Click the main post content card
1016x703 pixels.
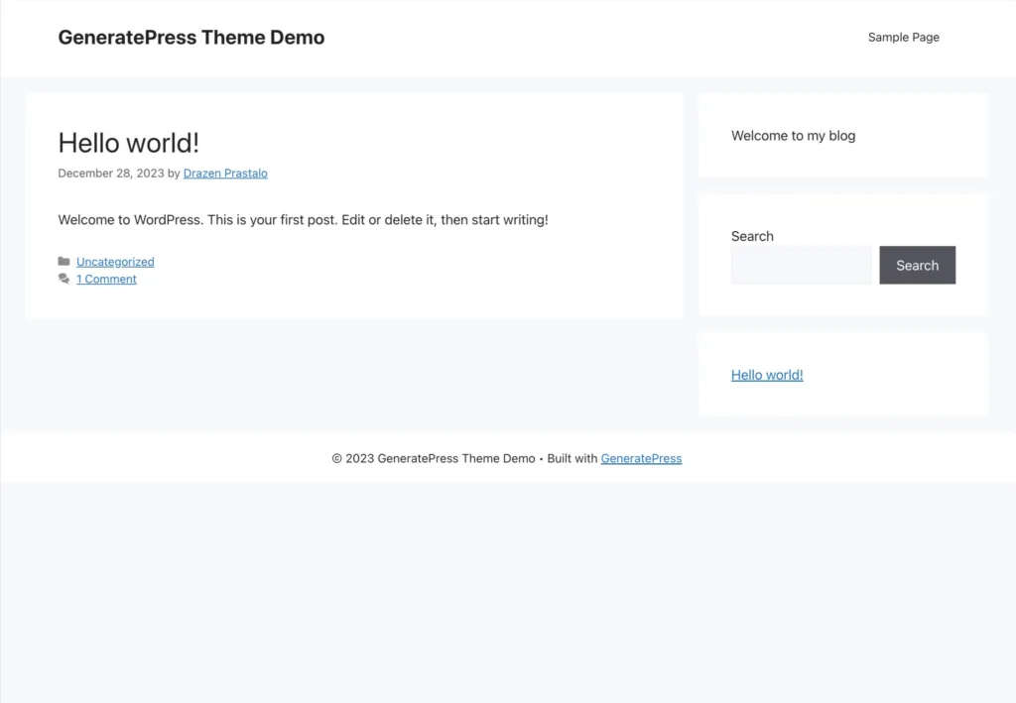[x=354, y=205]
